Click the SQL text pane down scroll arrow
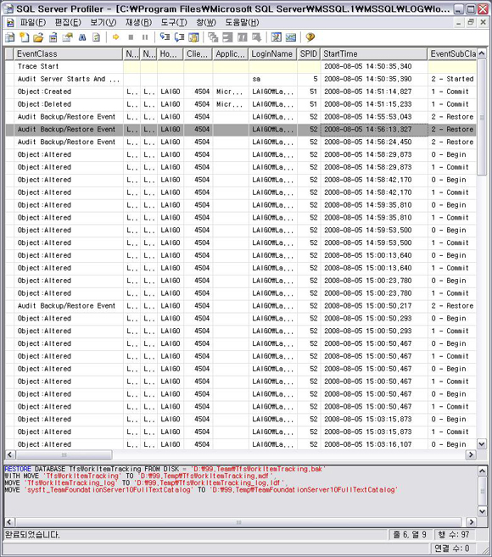Image resolution: width=492 pixels, height=557 pixels. coord(482,511)
